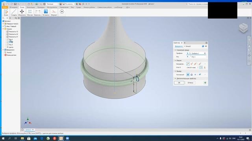Select the Cut boolean operation icon
This screenshot has width=252, height=141.
[192, 74]
